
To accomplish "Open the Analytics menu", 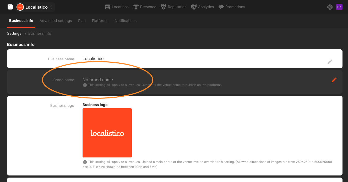I will coord(203,7).
